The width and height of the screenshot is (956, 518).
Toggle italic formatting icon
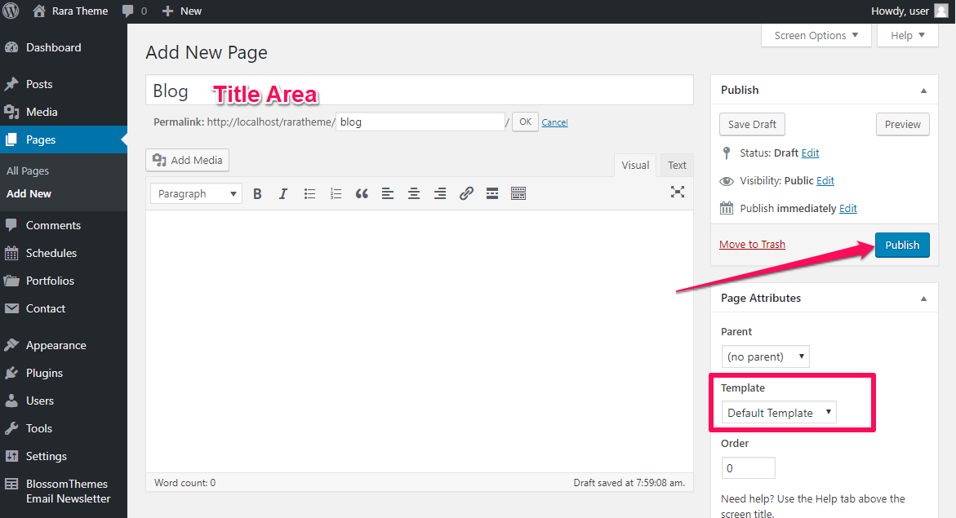pos(283,194)
